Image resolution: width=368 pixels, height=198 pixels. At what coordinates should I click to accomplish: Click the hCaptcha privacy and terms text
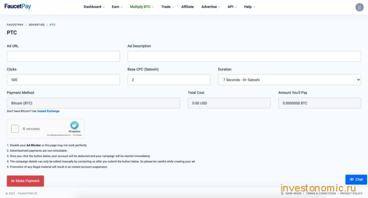[65, 135]
